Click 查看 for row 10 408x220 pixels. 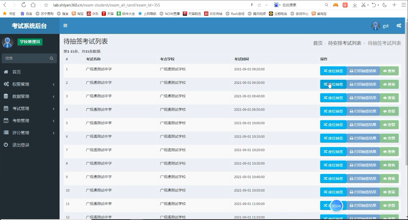coord(389,192)
